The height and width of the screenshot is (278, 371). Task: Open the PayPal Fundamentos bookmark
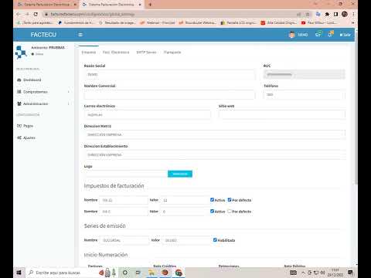pyautogui.click(x=77, y=22)
